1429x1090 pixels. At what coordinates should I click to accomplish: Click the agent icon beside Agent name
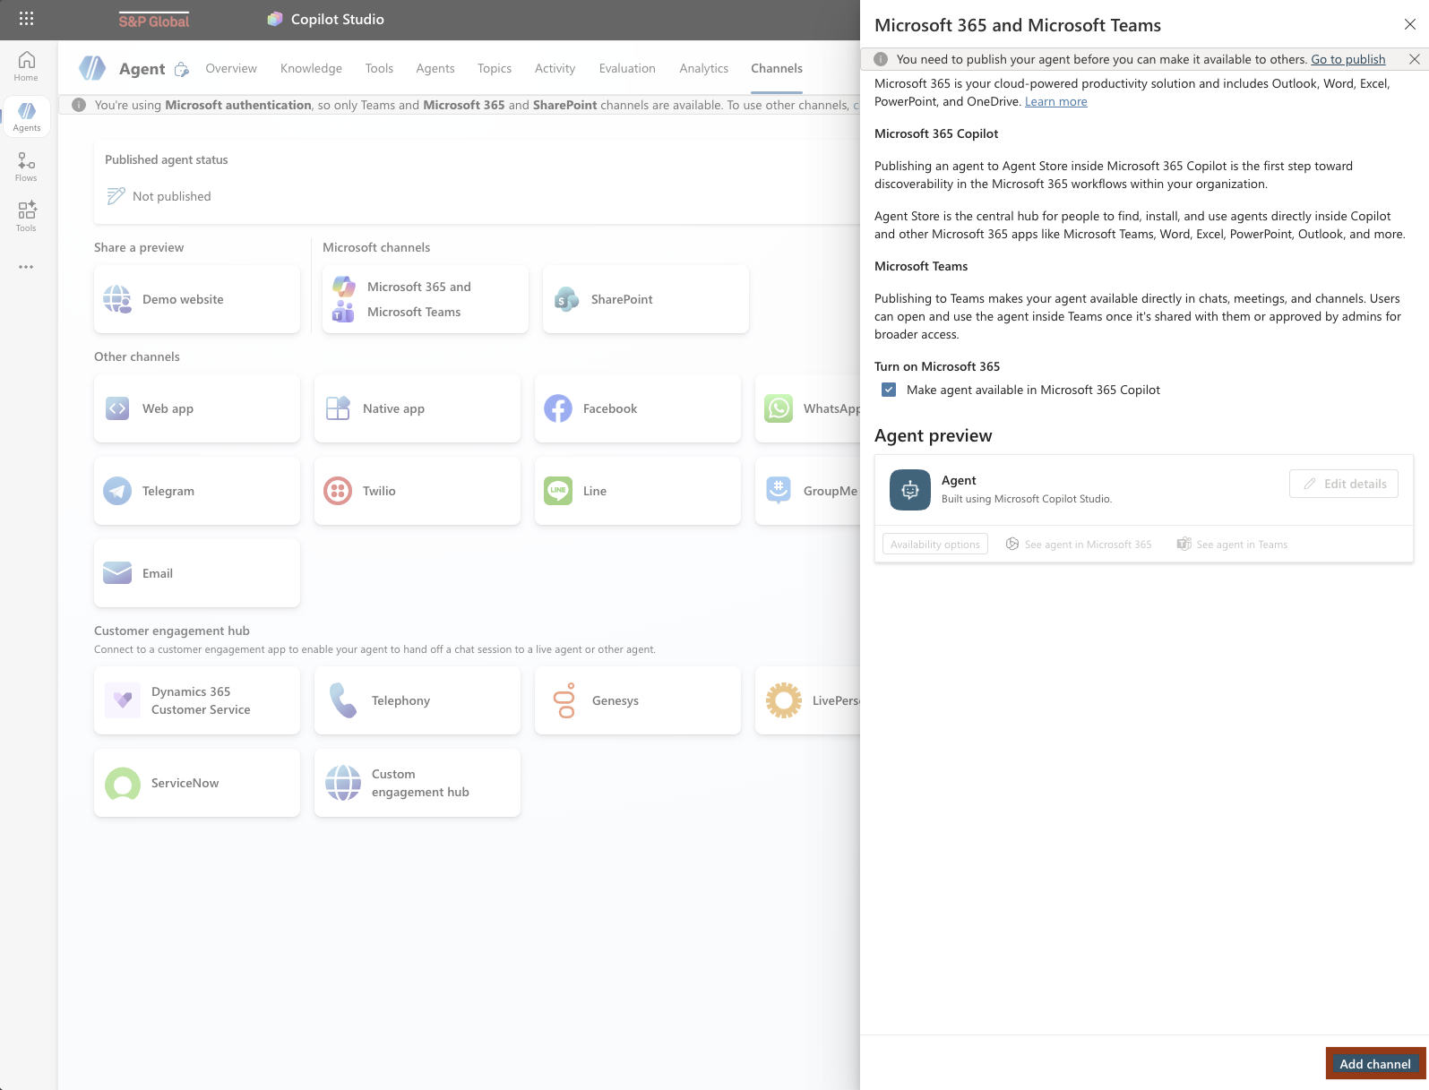point(92,68)
